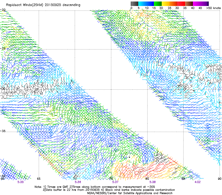Click the '90' longitude axis label
222x195 pixels.
tap(220, 178)
